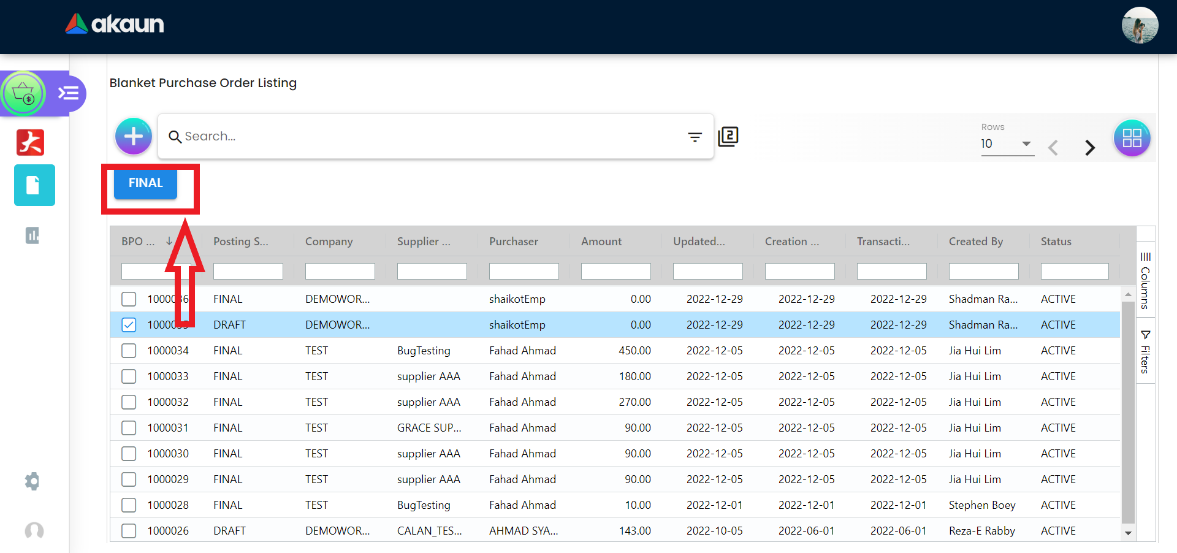Sort by the Amount column header
The height and width of the screenshot is (553, 1177).
tap(601, 242)
